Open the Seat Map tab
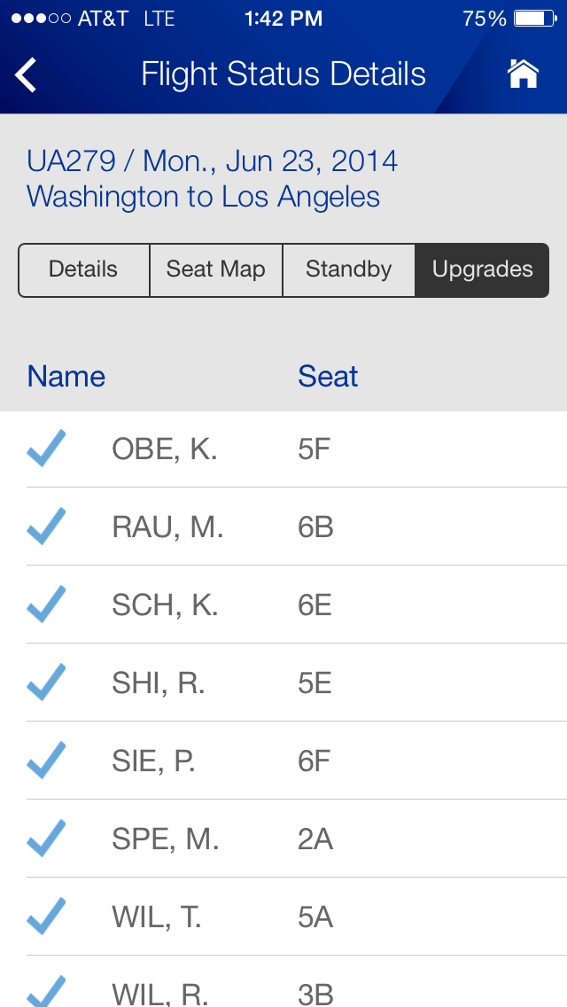 click(x=216, y=269)
